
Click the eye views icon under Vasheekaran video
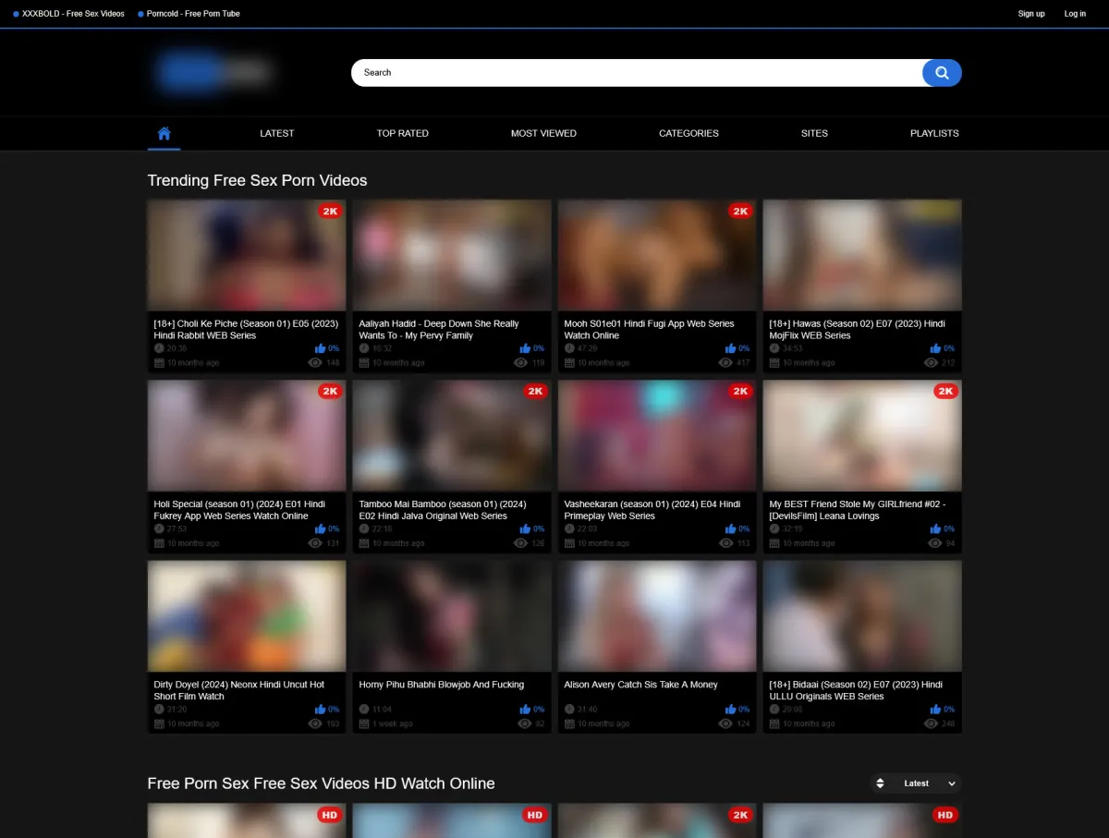click(x=725, y=543)
